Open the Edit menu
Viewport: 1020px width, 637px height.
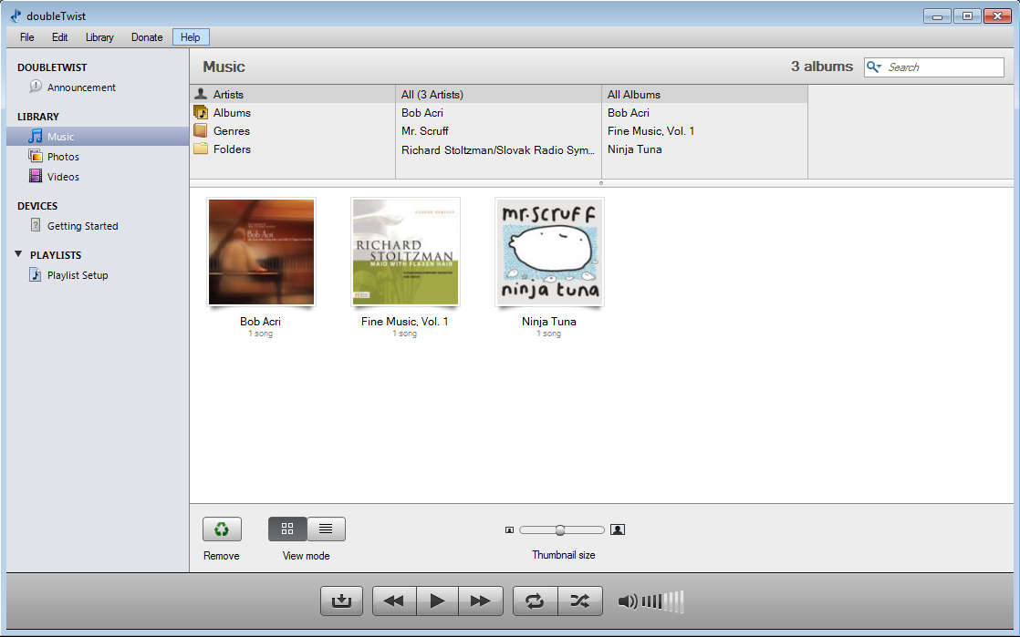[60, 37]
